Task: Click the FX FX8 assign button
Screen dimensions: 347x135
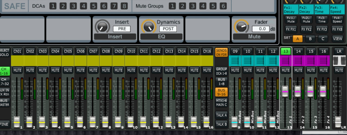Action: 338,29
